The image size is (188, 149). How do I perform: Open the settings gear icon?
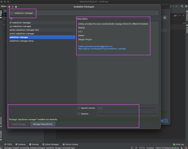pos(164,18)
